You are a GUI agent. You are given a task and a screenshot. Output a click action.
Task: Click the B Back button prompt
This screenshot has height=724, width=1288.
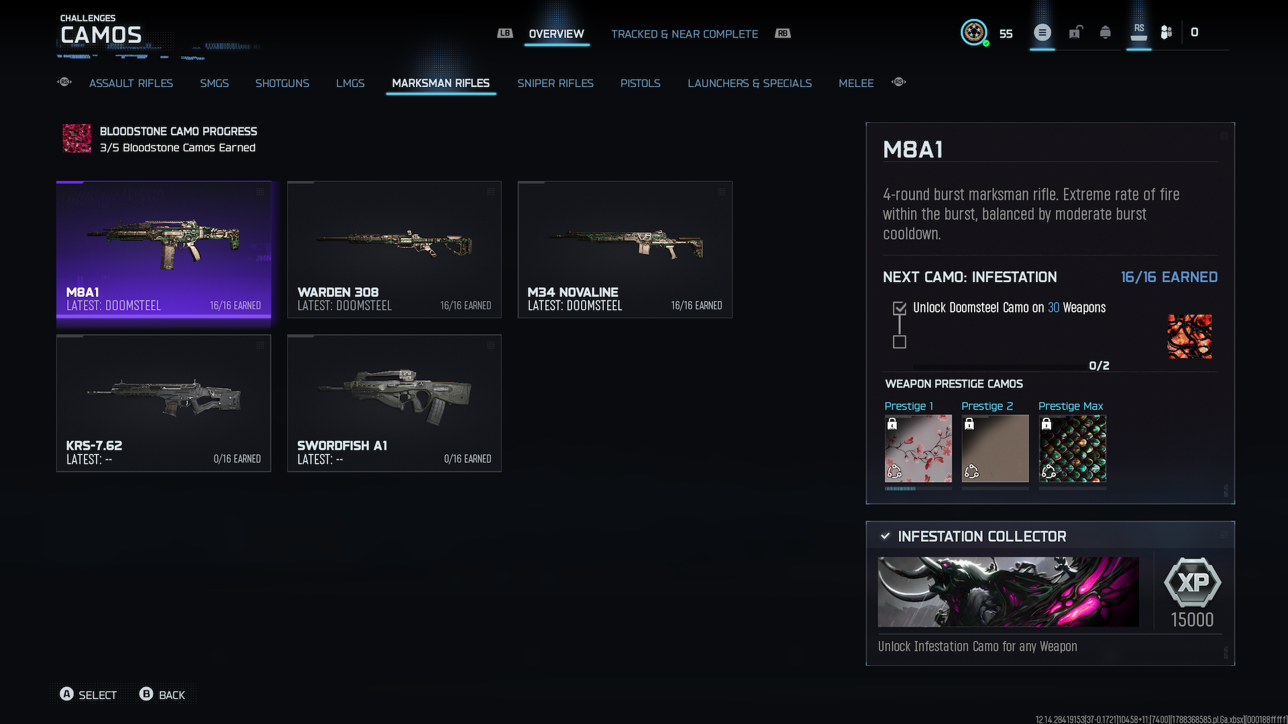(162, 695)
